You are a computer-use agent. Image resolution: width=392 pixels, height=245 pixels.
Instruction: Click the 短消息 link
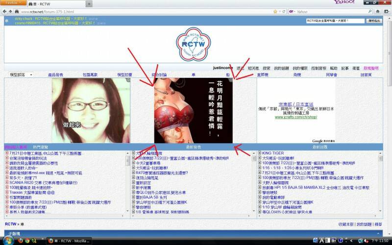click(x=253, y=68)
